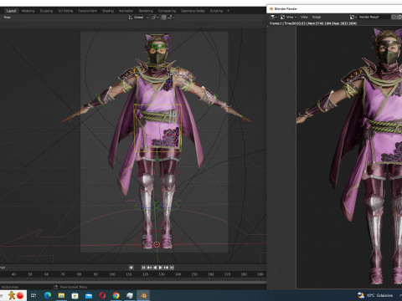Viewport: 402px width, 301px height.
Task: Open the Animation workspace tab
Action: [126, 11]
